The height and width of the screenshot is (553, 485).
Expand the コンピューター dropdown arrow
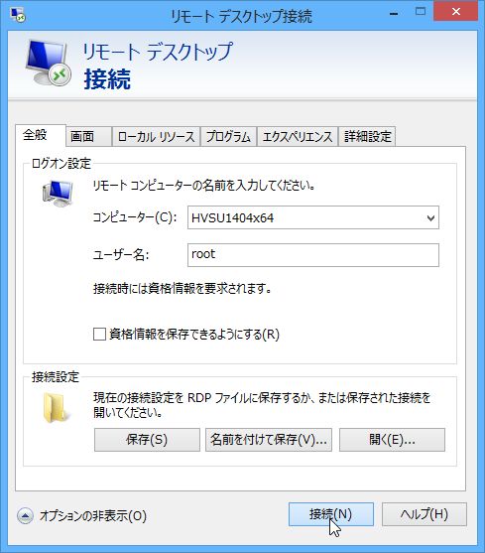coord(430,218)
